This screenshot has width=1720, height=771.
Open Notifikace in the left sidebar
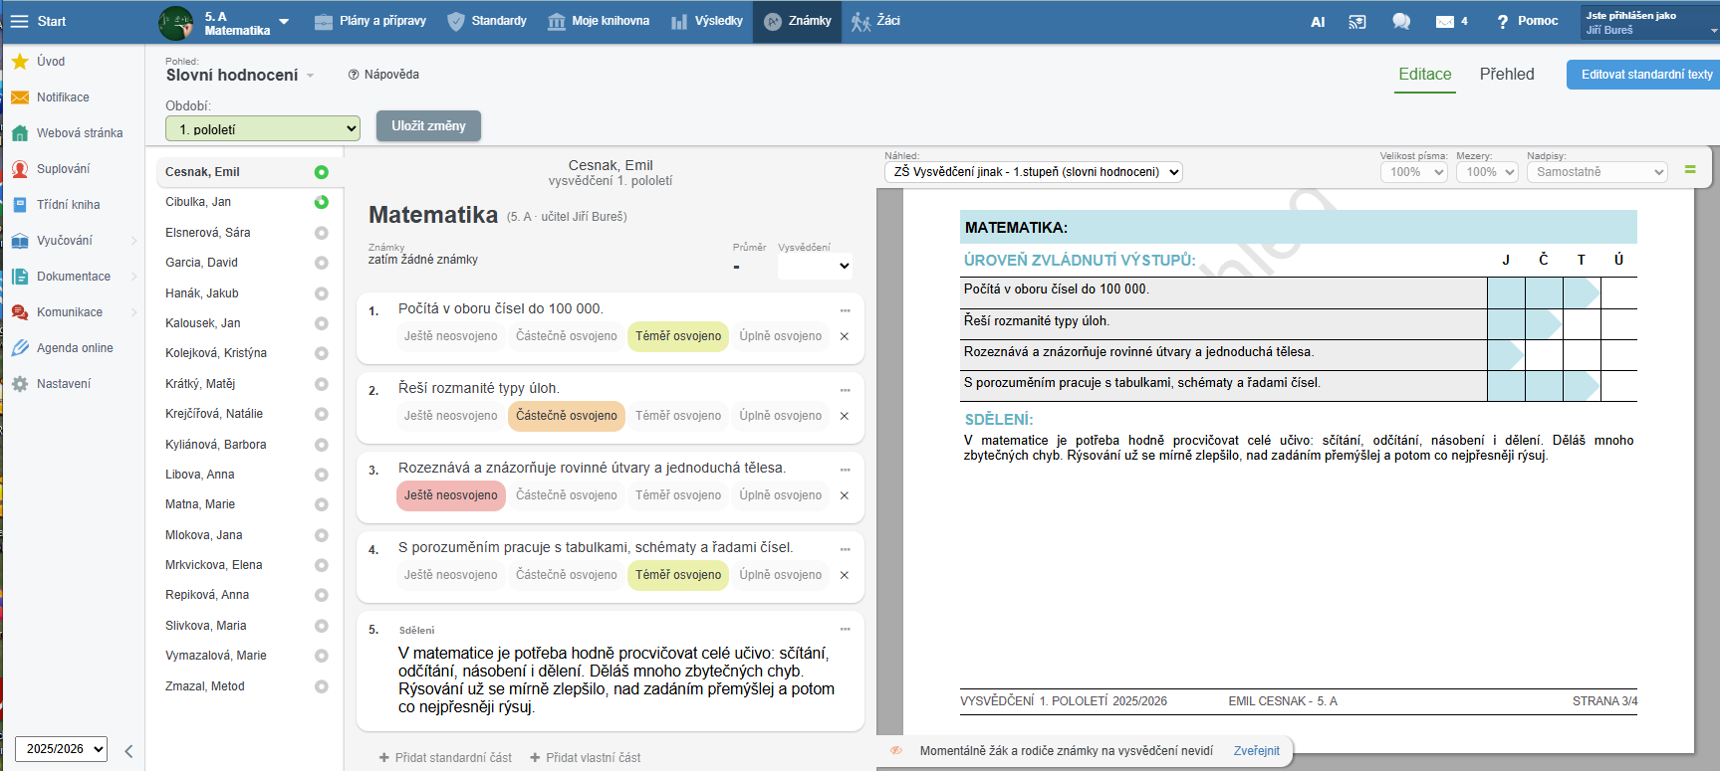[63, 97]
